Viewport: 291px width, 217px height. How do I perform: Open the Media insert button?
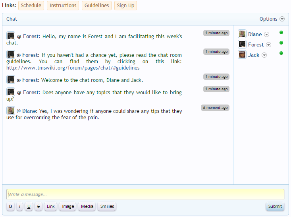(87, 206)
